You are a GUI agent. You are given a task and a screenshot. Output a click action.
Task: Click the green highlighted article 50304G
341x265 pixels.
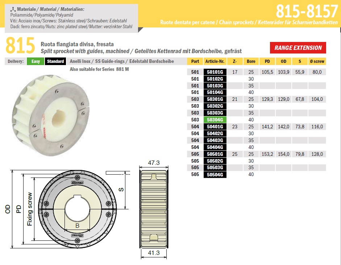point(215,120)
